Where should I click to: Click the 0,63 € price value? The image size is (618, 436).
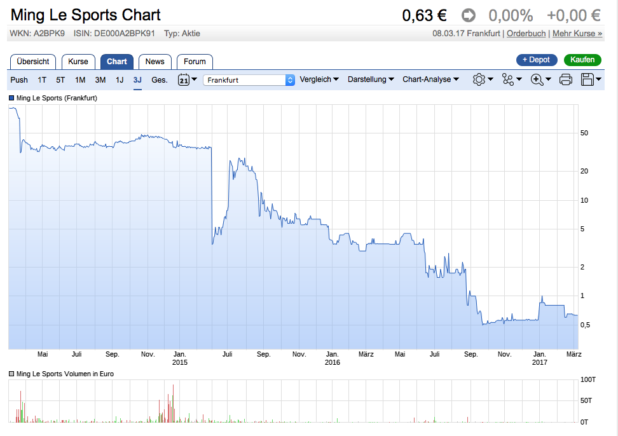pyautogui.click(x=424, y=16)
